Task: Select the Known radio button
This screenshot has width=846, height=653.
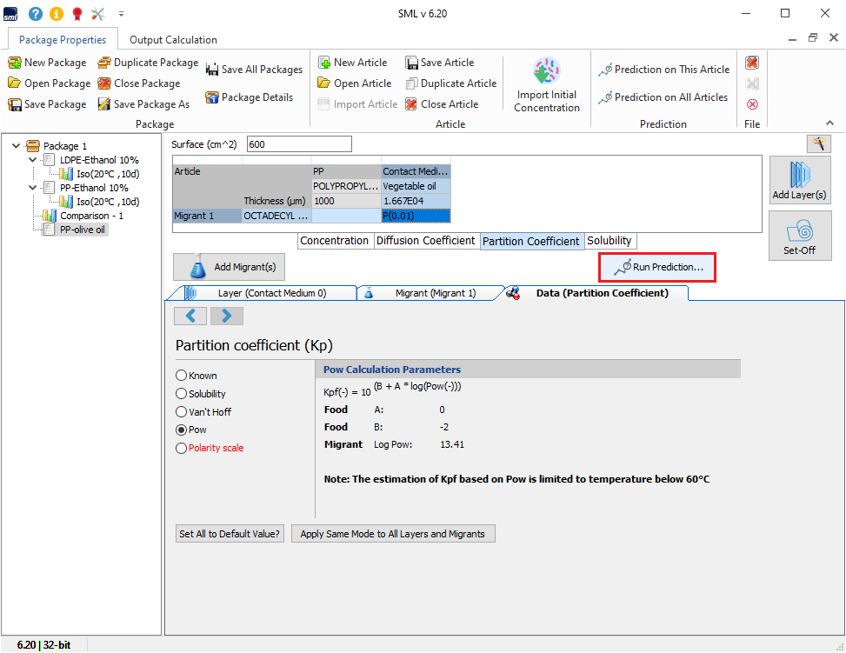Action: (x=182, y=376)
